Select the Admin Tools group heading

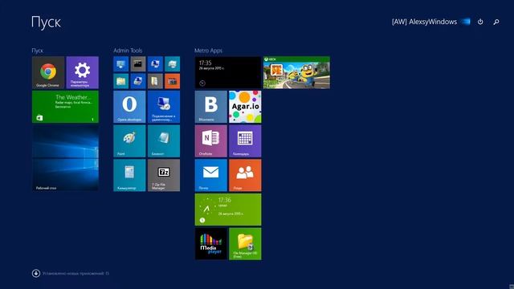128,51
